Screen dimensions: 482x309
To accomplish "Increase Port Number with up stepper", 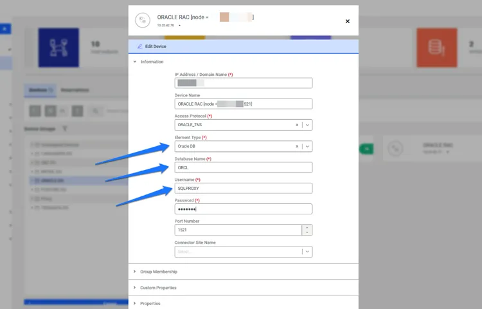I will pyautogui.click(x=307, y=228).
